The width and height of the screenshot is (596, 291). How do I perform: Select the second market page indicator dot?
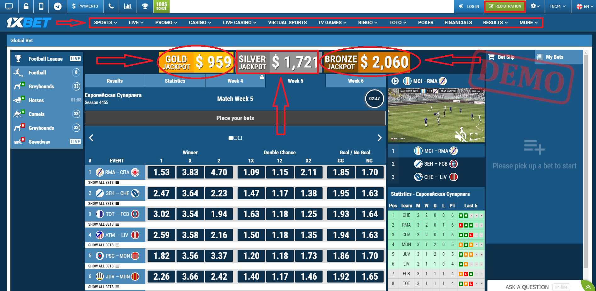point(235,138)
